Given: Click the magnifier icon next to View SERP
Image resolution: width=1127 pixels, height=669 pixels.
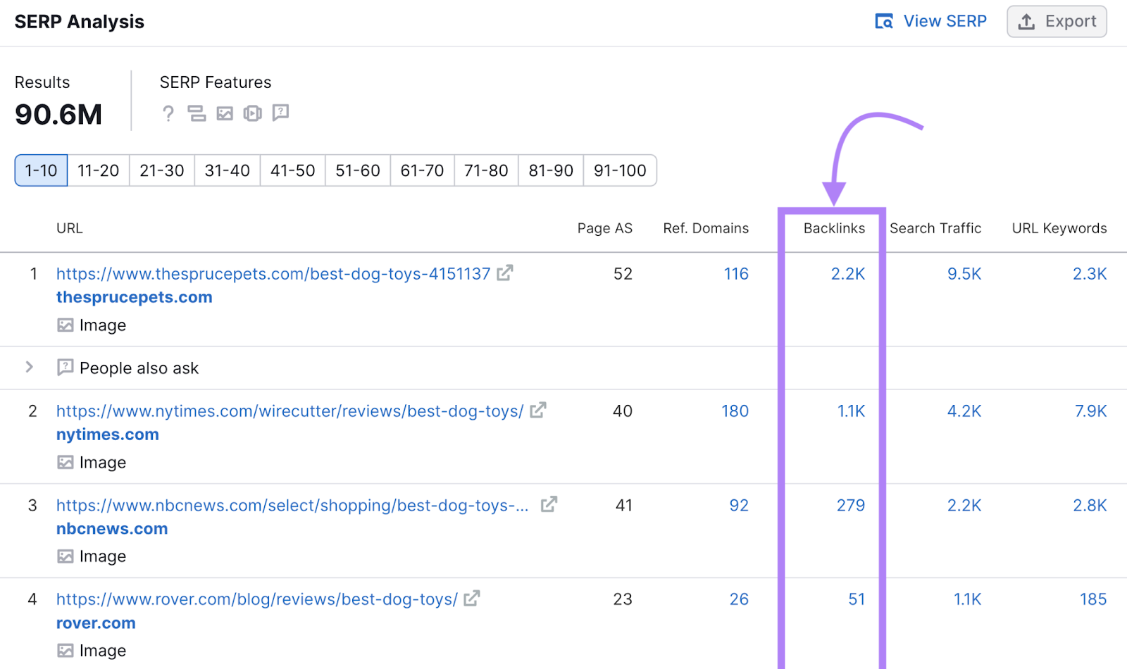Looking at the screenshot, I should point(883,21).
